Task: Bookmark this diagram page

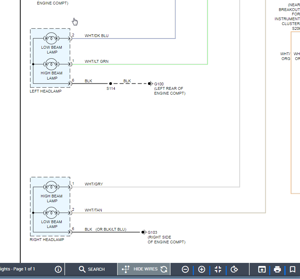Action: tap(292, 269)
